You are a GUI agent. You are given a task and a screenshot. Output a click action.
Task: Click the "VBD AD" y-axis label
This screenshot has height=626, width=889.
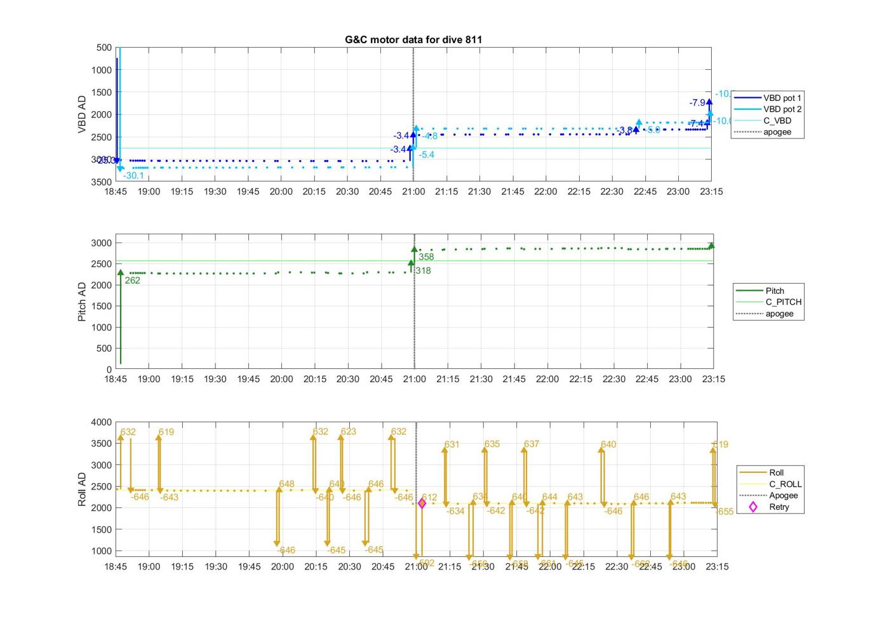point(82,114)
